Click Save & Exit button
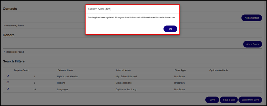This screenshot has width=267, height=106. pyautogui.click(x=229, y=100)
